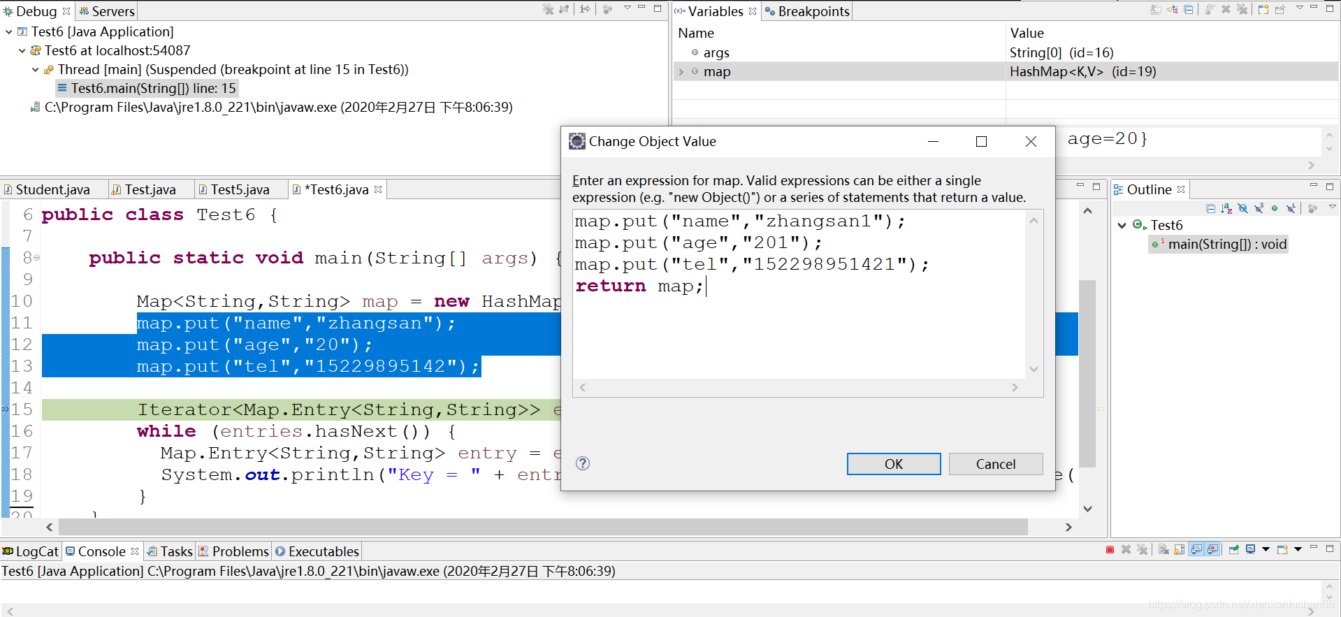Select stack frame Test6.main(String[]) line: 15
Screen dimensions: 1341x617
pos(147,88)
